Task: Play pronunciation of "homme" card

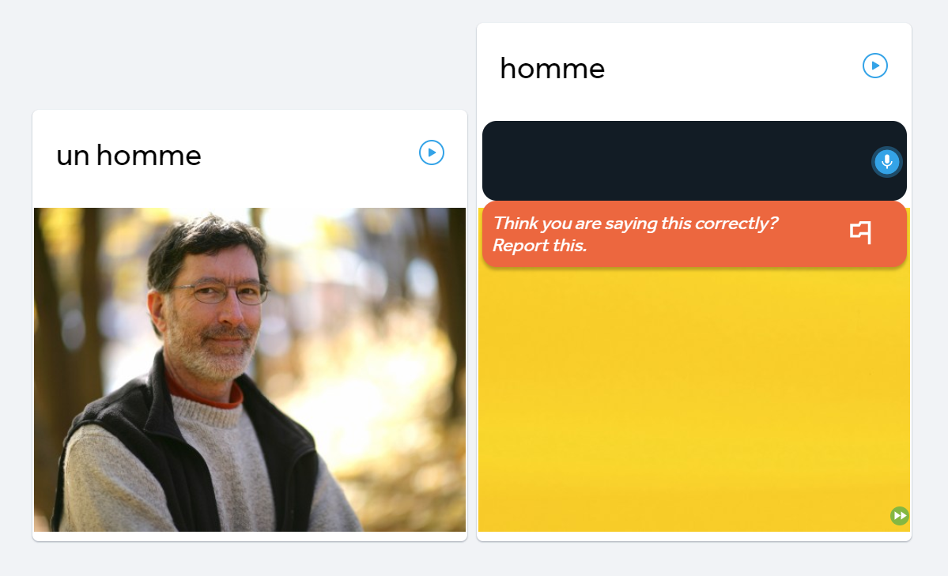Action: point(874,66)
